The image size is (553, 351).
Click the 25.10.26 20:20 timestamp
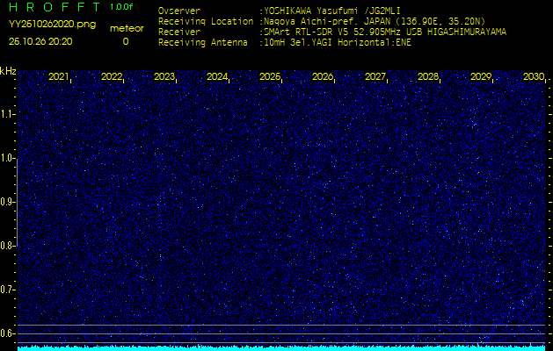40,41
